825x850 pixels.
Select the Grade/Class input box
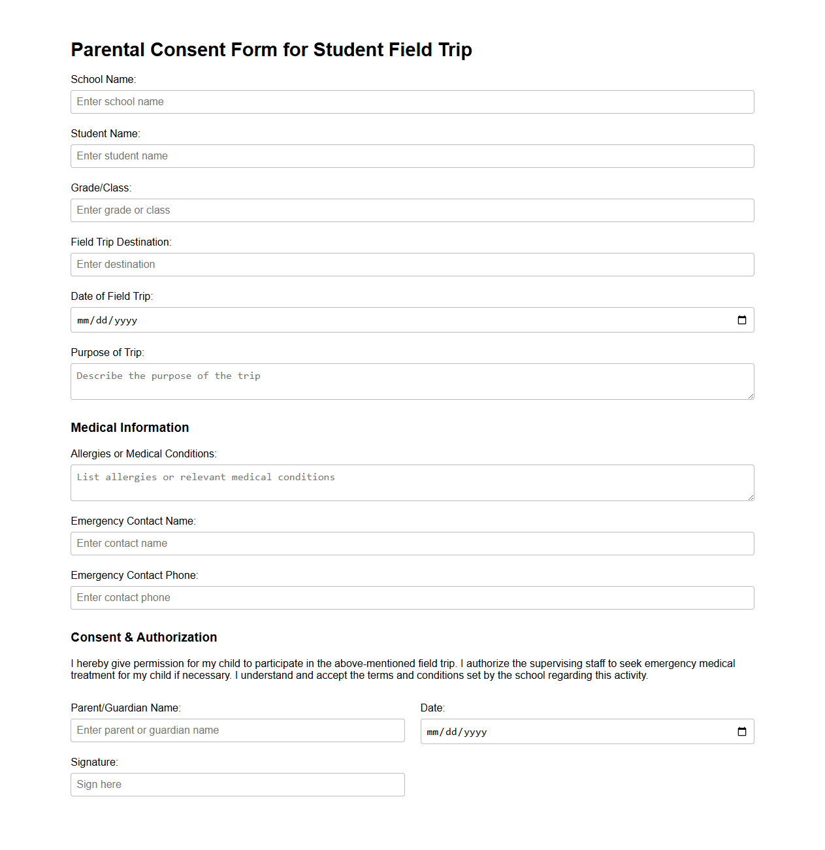pos(412,210)
